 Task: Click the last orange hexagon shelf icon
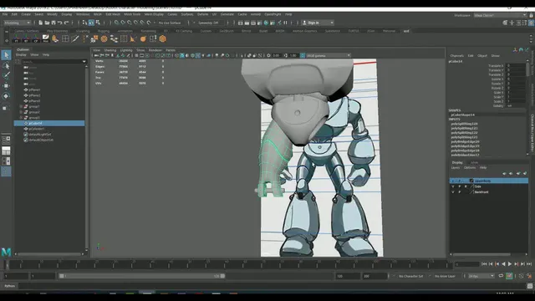(x=163, y=39)
